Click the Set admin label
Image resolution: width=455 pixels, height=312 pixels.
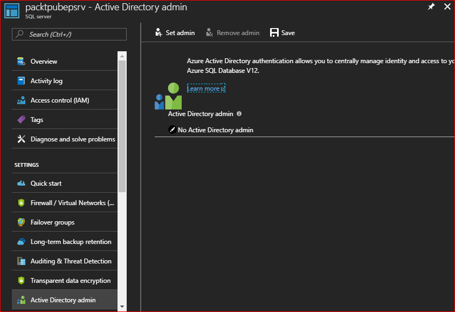(x=180, y=33)
